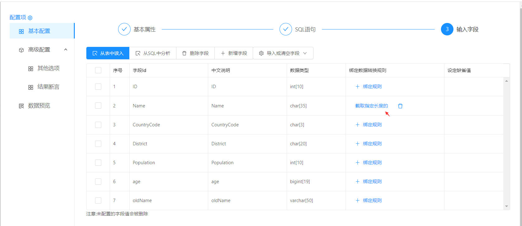Add a field with 新增字段
The height and width of the screenshot is (226, 522).
click(234, 53)
